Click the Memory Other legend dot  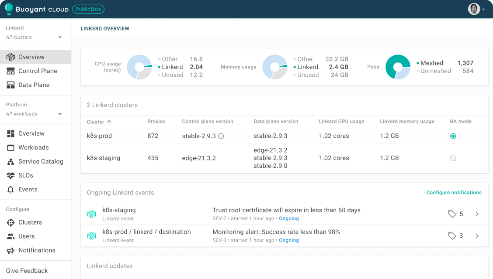(x=295, y=59)
